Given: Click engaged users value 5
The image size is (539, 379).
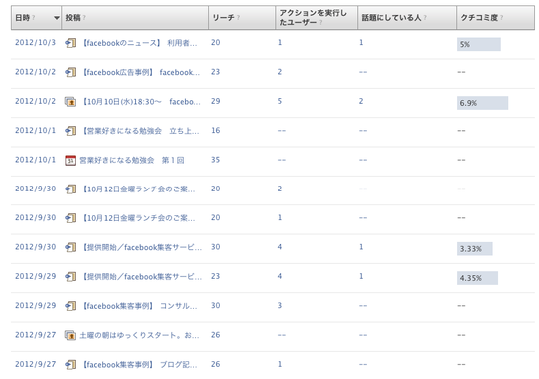Looking at the screenshot, I should [280, 101].
